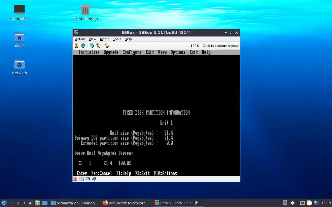Click the update notifier tray icon
The image size is (332, 207).
pos(316,203)
